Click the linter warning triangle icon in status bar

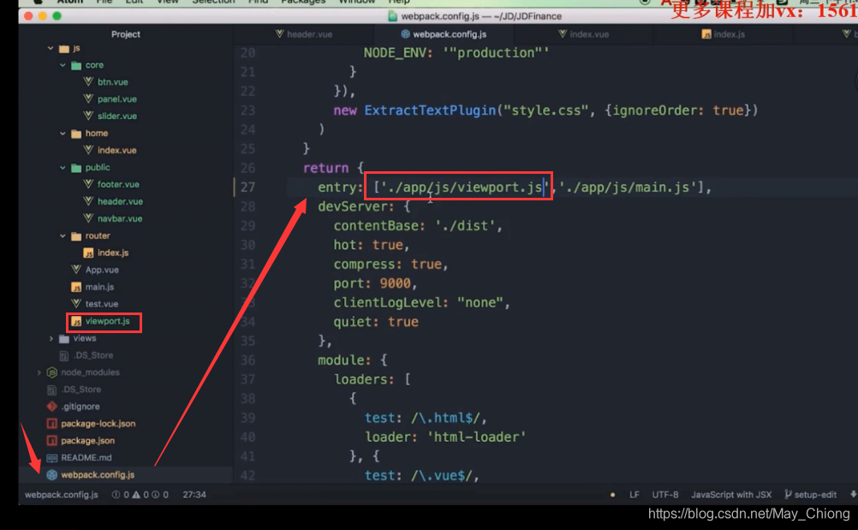135,494
